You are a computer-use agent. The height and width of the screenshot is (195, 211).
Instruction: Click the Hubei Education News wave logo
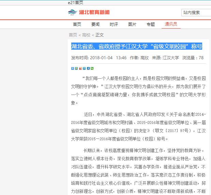(x=73, y=12)
